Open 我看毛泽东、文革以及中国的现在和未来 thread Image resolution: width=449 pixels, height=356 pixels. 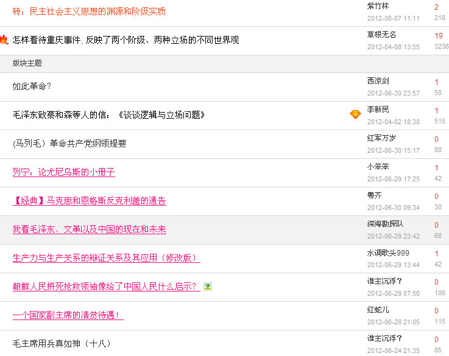(89, 229)
